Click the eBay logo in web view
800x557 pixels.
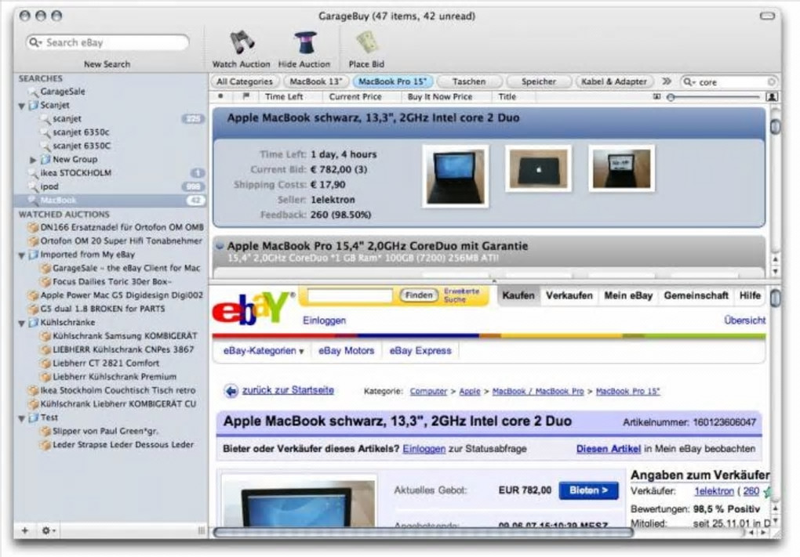coord(253,309)
